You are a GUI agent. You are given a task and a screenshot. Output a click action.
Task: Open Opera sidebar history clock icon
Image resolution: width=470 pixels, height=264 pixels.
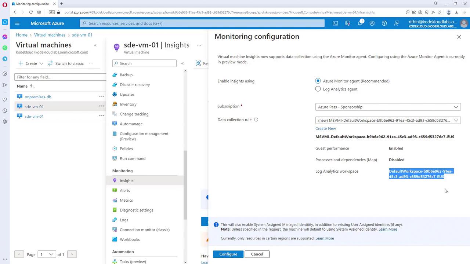click(x=5, y=110)
